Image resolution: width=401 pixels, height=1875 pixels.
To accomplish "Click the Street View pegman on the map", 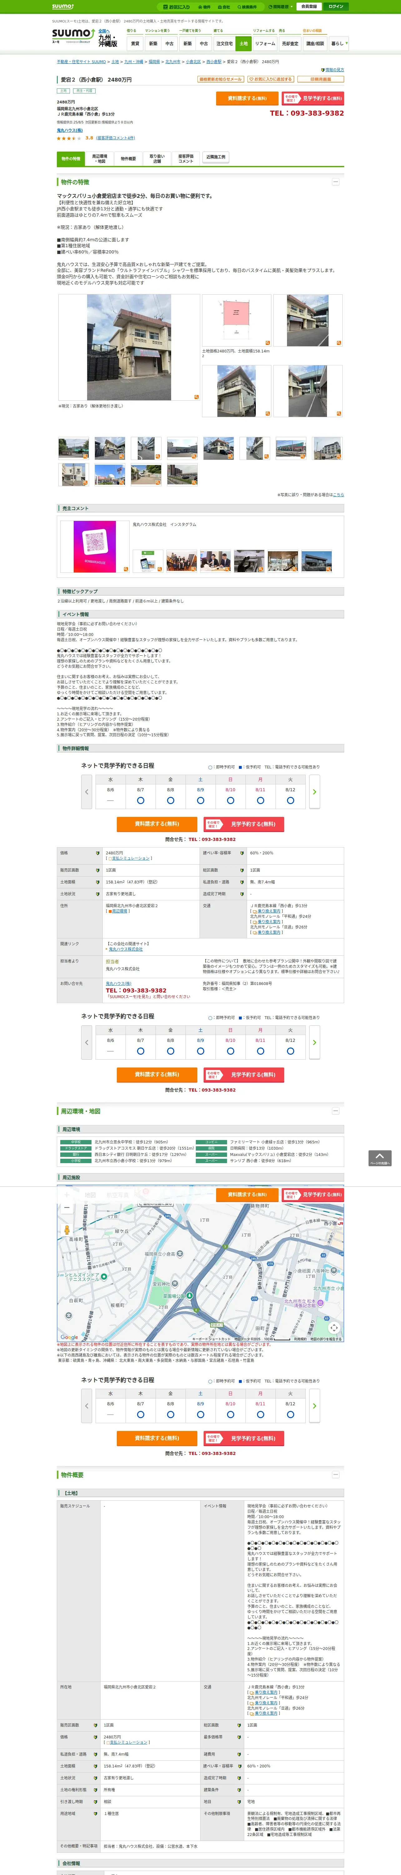I will [x=67, y=1230].
